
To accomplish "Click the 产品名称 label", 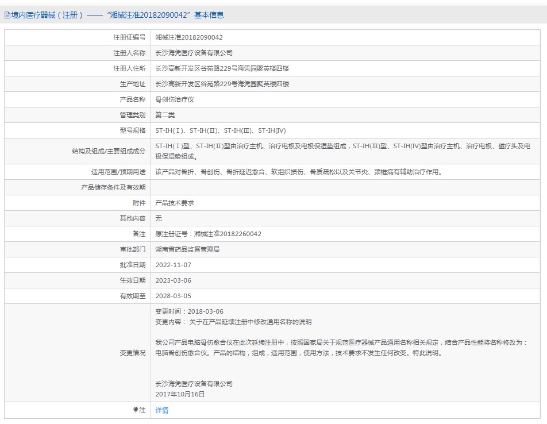I will (133, 99).
